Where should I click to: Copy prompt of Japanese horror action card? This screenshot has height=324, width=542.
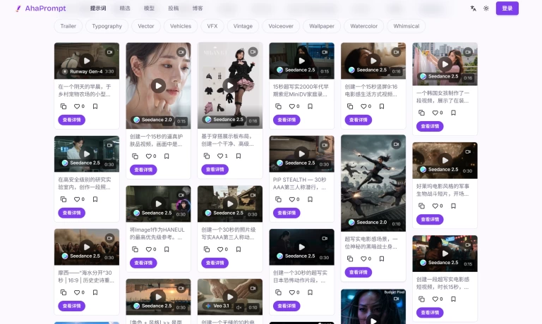(278, 292)
